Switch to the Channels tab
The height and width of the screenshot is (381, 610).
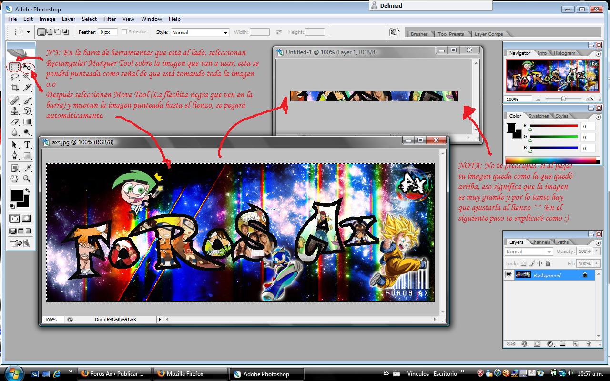pyautogui.click(x=540, y=242)
